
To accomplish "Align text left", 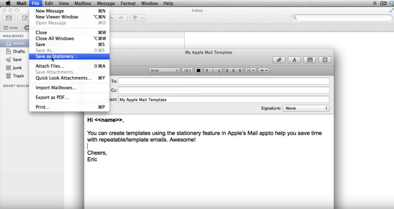I will point(227,70).
